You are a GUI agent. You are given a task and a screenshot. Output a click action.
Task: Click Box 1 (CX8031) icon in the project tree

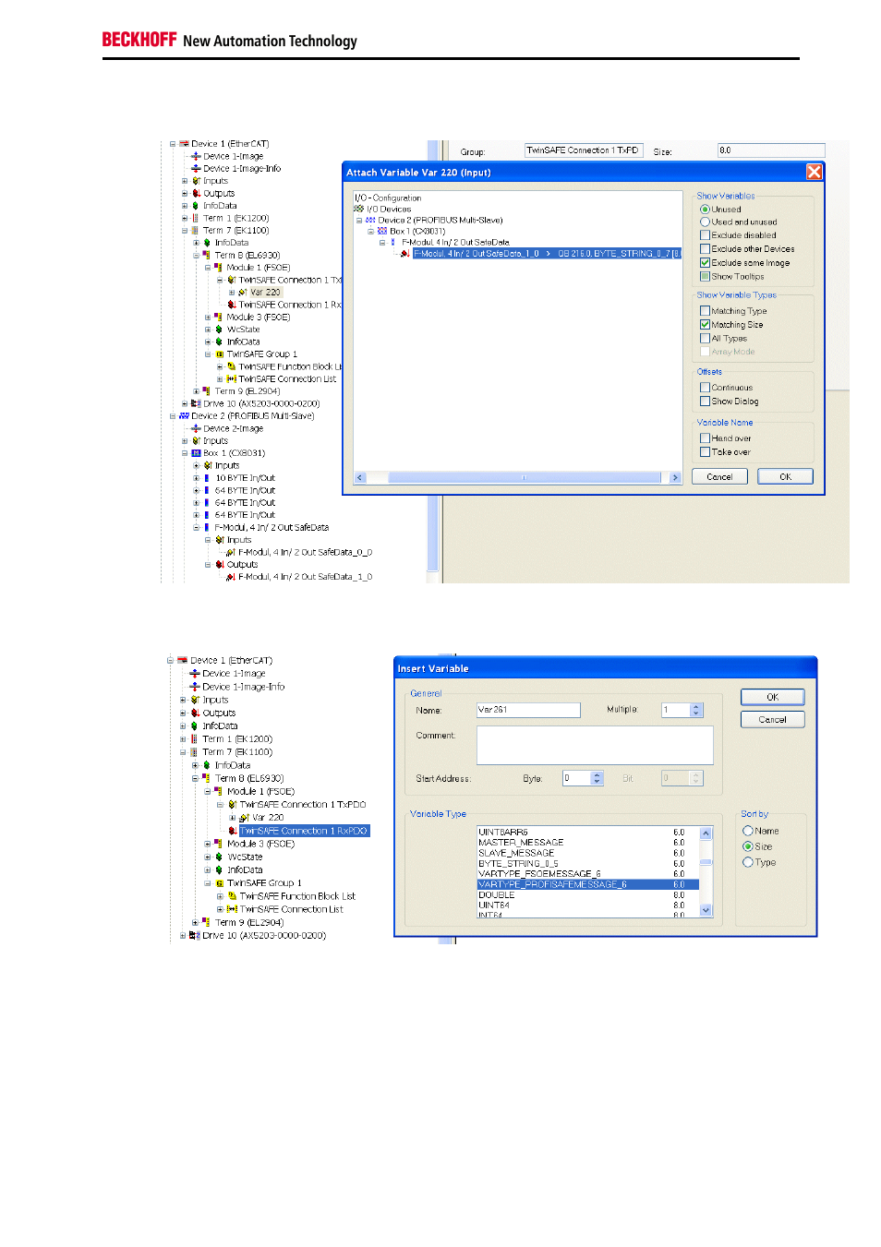196,453
